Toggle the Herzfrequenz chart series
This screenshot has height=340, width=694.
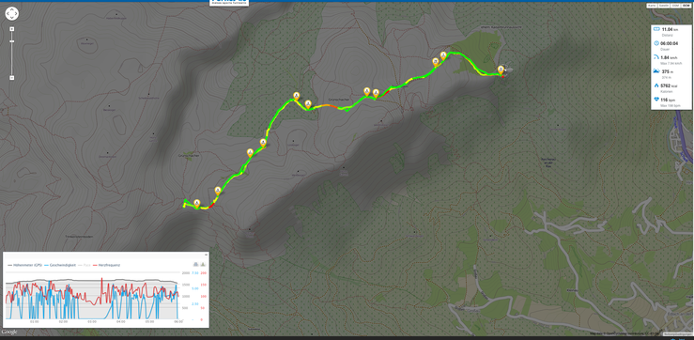pos(107,265)
